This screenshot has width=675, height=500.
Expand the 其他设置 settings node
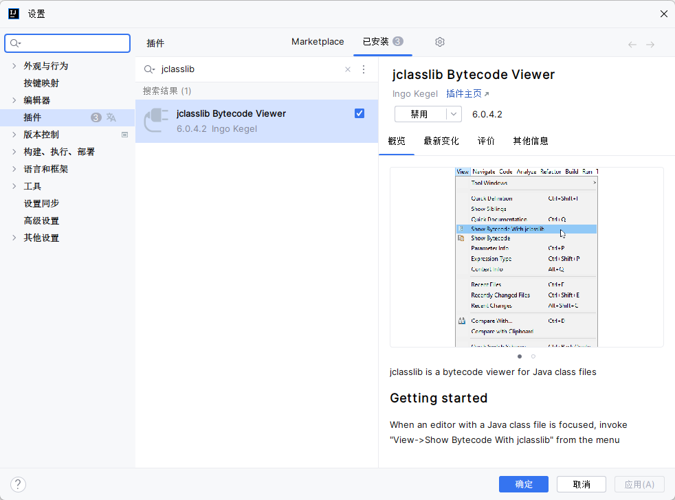[x=14, y=238]
